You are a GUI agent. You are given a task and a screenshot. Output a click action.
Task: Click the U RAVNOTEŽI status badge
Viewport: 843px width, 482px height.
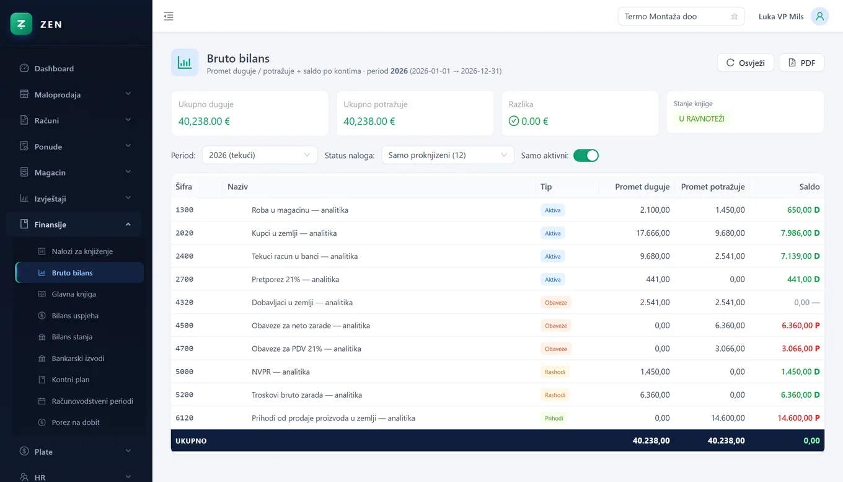(702, 118)
